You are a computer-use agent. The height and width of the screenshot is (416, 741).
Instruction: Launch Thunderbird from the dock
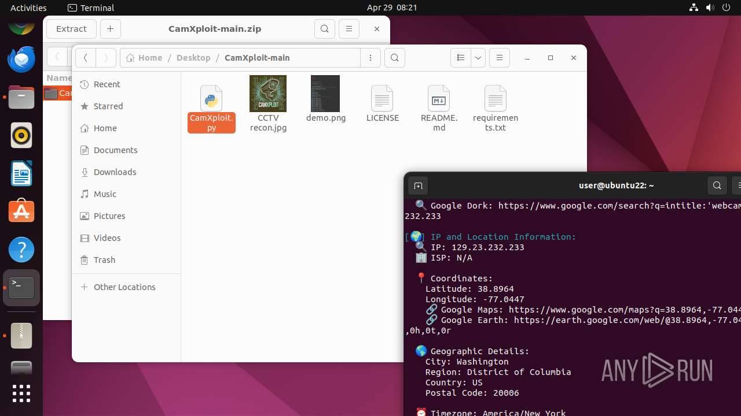(21, 60)
